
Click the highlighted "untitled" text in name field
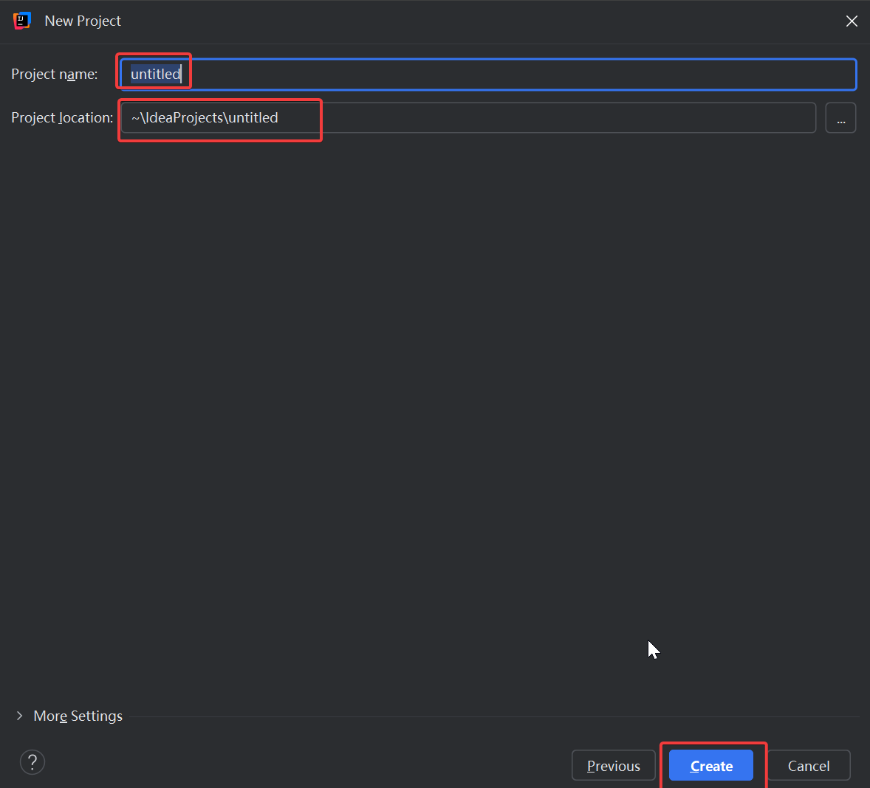155,75
